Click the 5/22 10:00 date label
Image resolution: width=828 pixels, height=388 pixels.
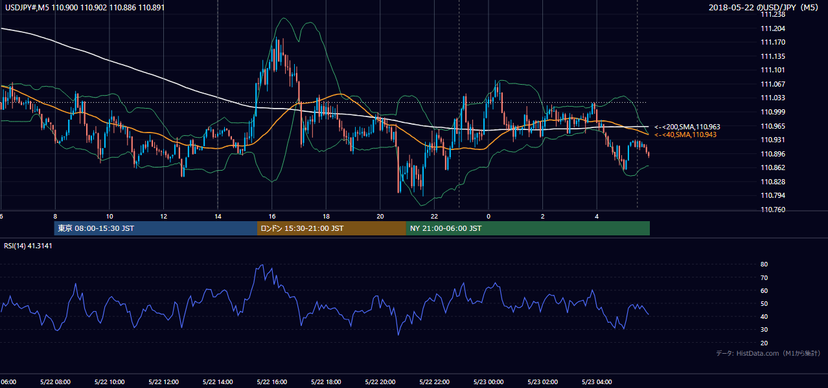click(x=109, y=382)
